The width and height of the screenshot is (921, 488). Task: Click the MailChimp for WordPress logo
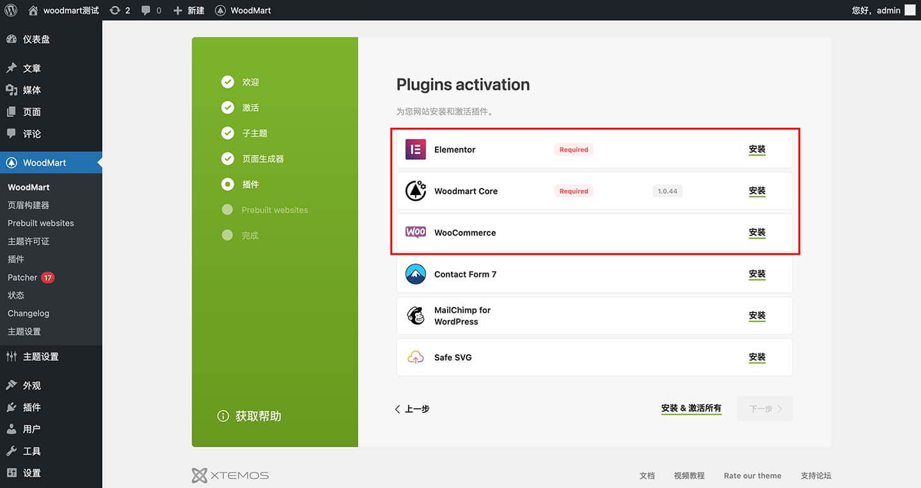coord(416,315)
